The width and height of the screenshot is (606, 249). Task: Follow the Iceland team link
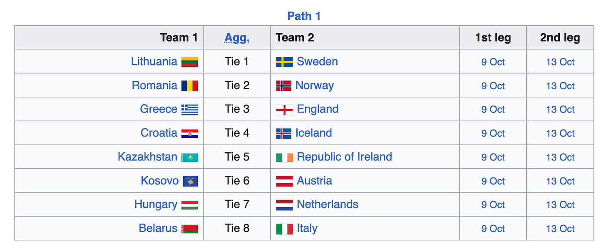(314, 133)
